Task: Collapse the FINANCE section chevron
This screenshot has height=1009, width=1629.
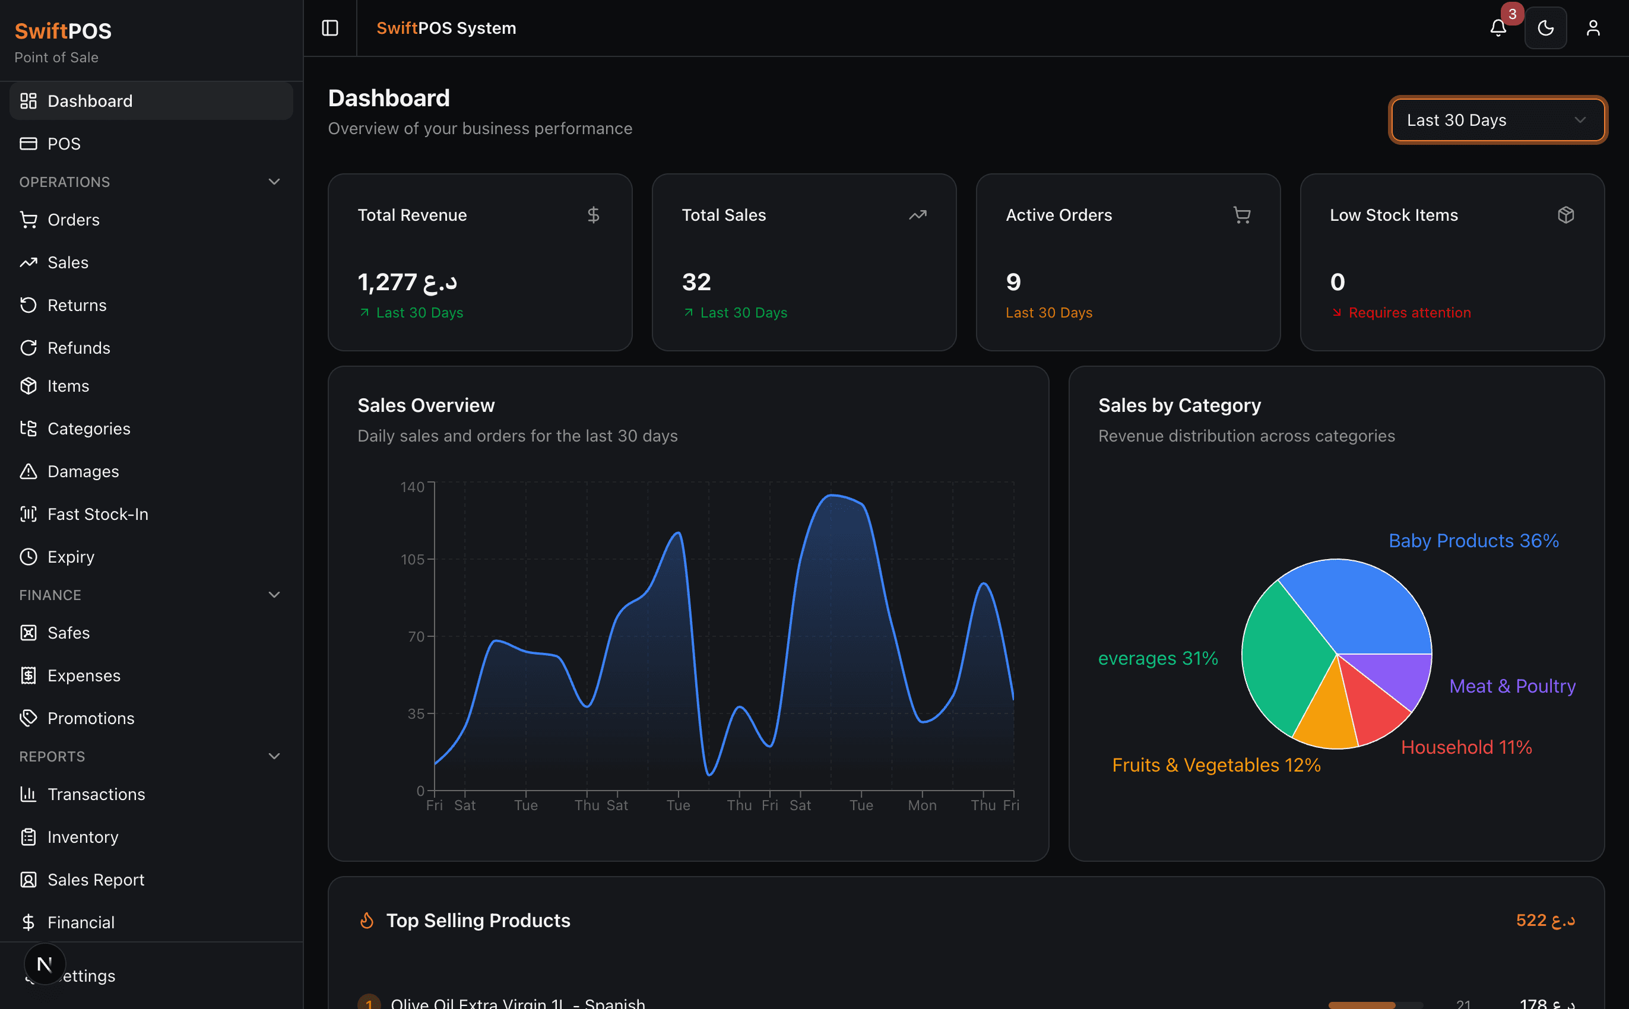Action: tap(274, 595)
